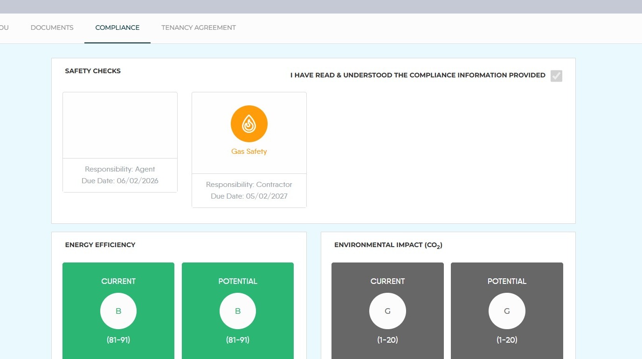Click 'I have read & understood' compliance label

pyautogui.click(x=418, y=75)
